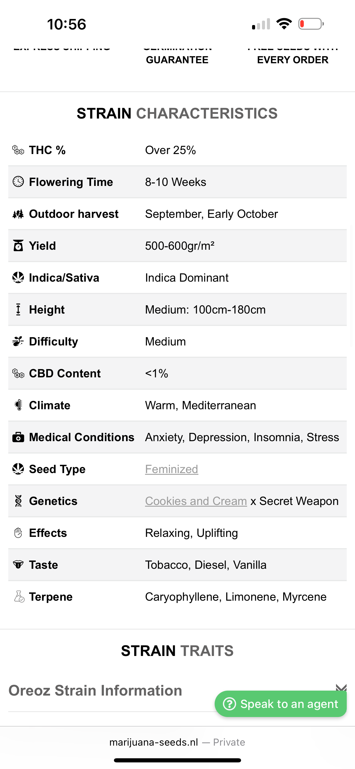
Task: Click the Climate thermometer icon
Action: point(18,405)
